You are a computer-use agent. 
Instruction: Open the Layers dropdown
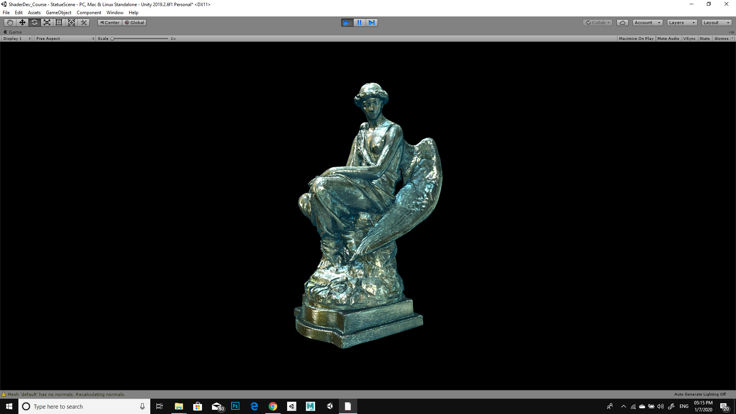682,22
